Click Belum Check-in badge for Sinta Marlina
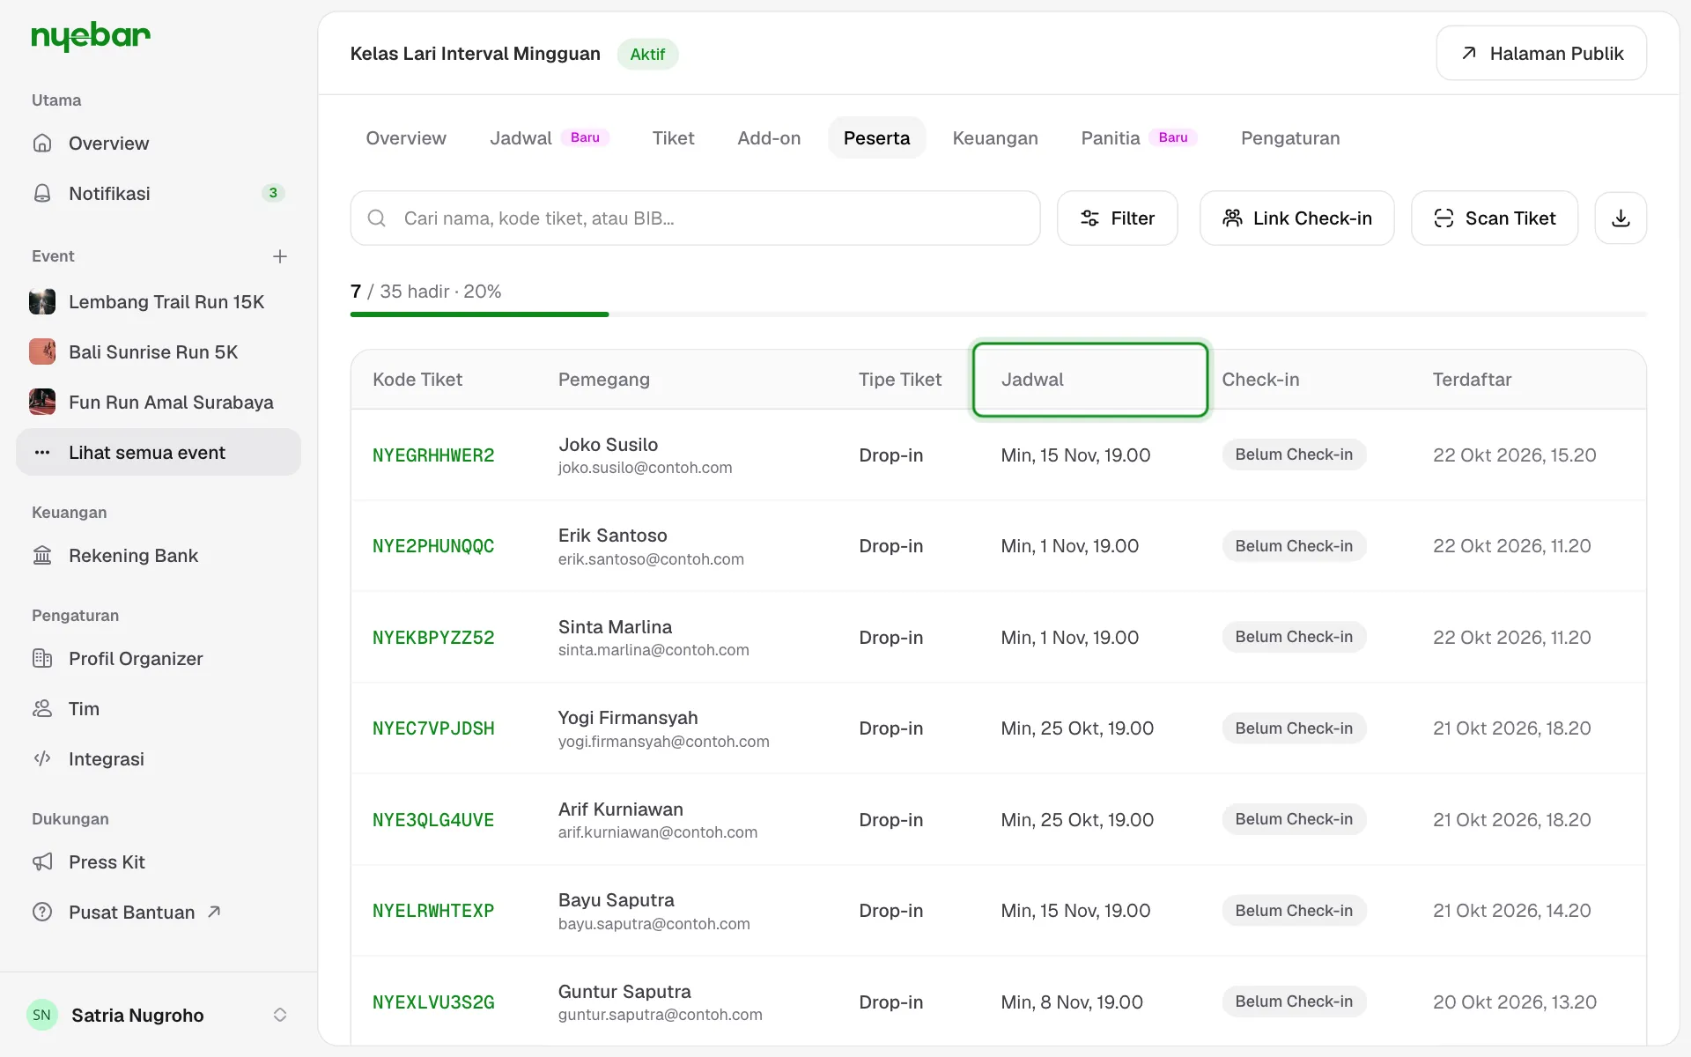 [x=1294, y=637]
